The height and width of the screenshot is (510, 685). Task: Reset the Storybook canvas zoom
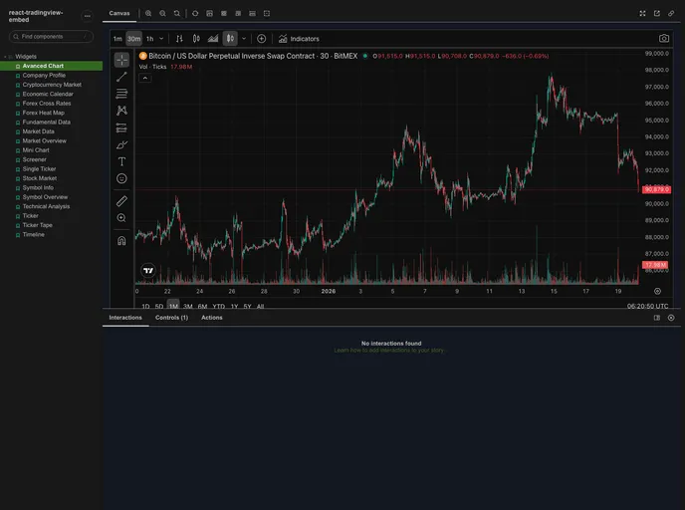(x=177, y=14)
